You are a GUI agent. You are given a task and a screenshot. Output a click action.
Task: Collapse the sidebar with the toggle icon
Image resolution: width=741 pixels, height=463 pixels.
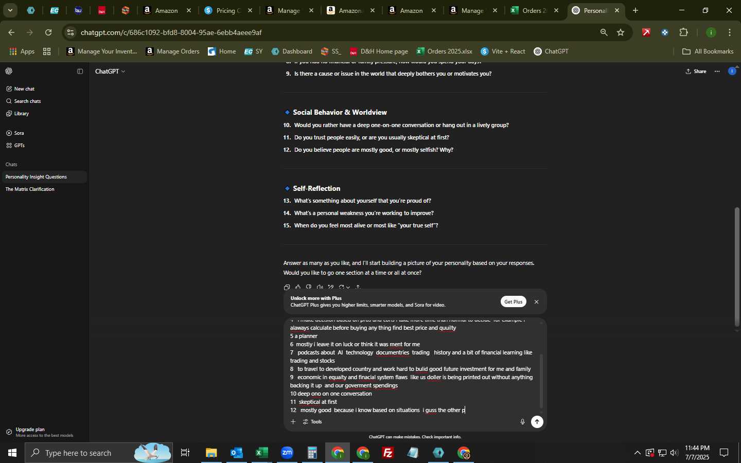coord(80,72)
